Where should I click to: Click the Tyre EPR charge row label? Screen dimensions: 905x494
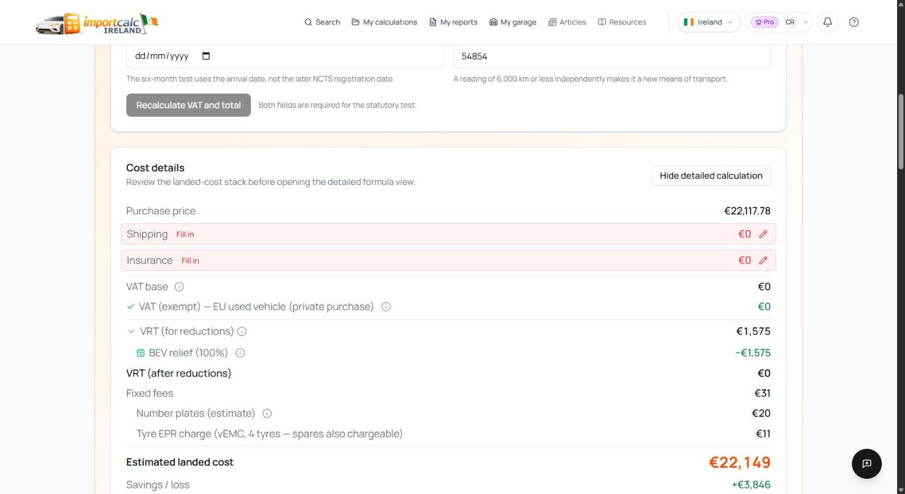pos(269,434)
